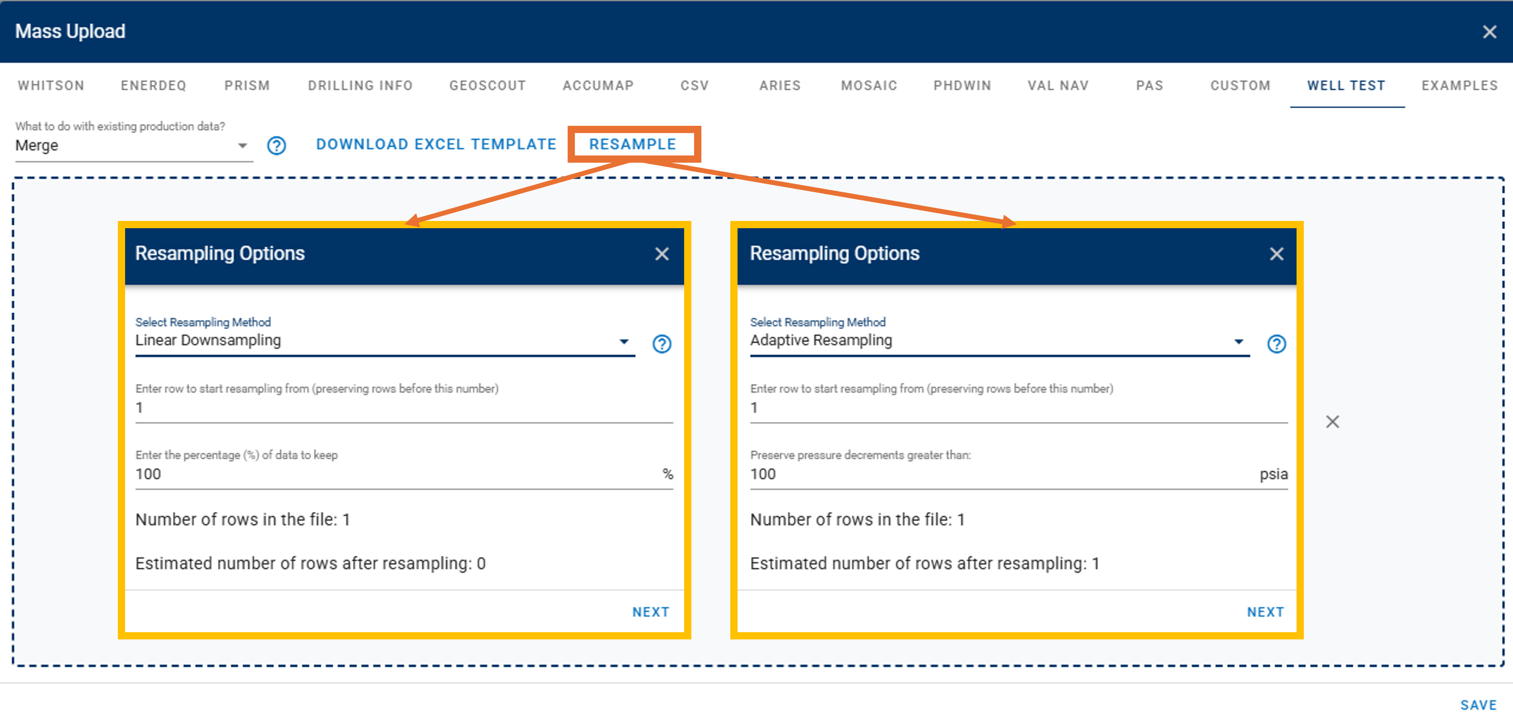The width and height of the screenshot is (1513, 718).
Task: Switch to the CSV tab
Action: pyautogui.click(x=694, y=86)
